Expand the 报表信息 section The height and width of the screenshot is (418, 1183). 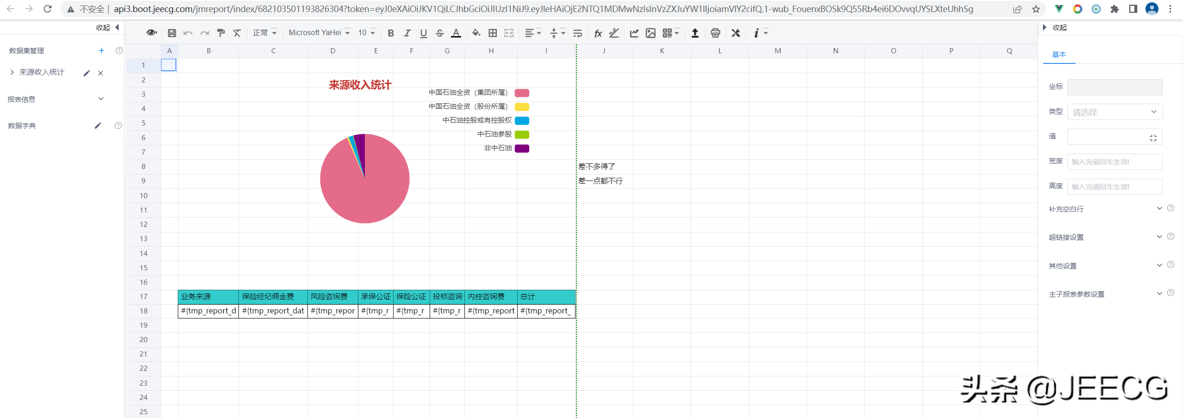coord(100,99)
